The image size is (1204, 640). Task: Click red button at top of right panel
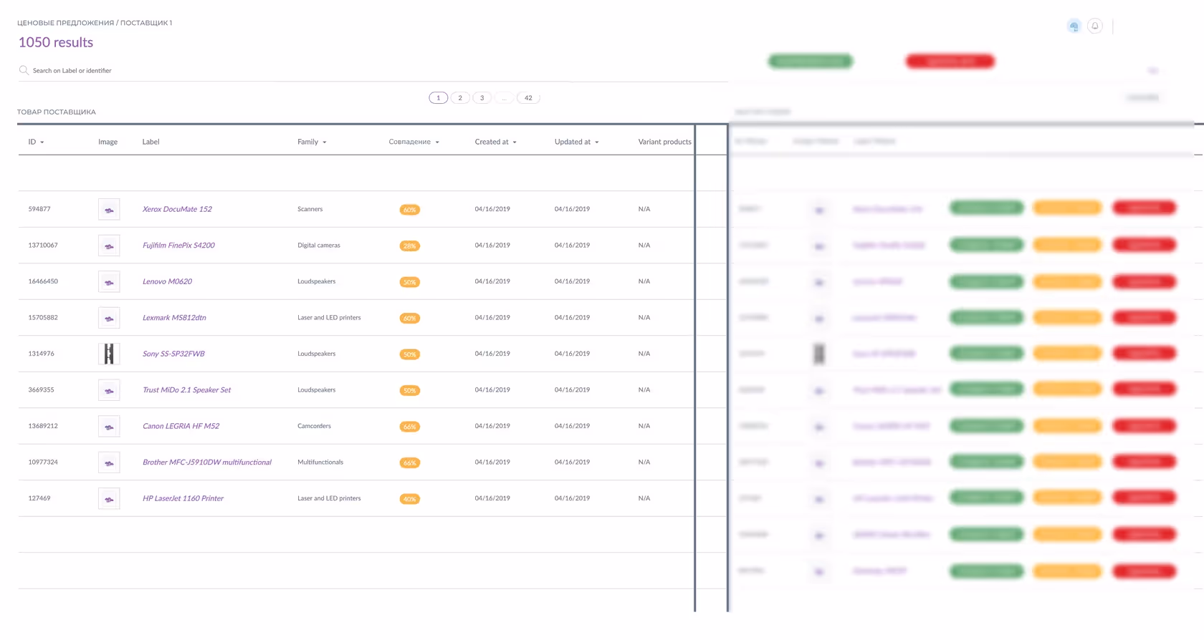pos(950,62)
